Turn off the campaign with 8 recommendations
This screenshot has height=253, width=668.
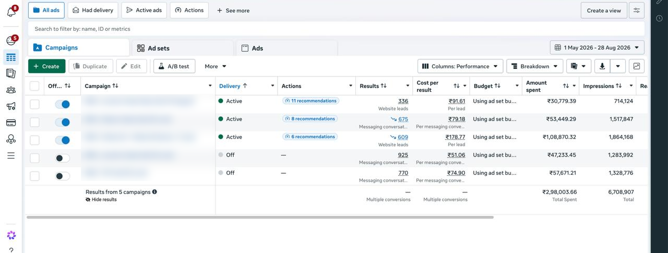63,122
